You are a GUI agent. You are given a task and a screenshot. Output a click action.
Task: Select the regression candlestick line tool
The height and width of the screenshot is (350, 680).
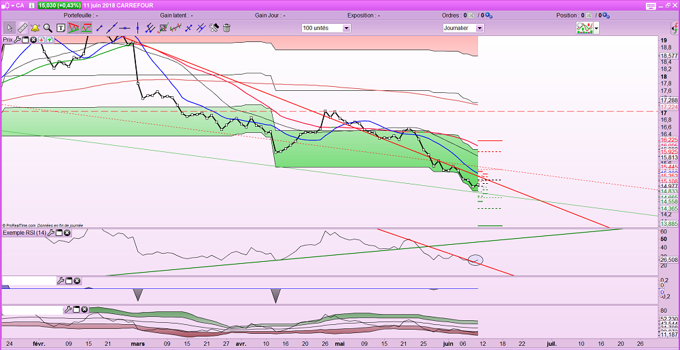(175, 28)
